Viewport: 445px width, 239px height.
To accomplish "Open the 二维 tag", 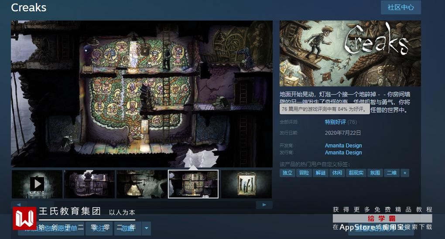I will coord(392,173).
